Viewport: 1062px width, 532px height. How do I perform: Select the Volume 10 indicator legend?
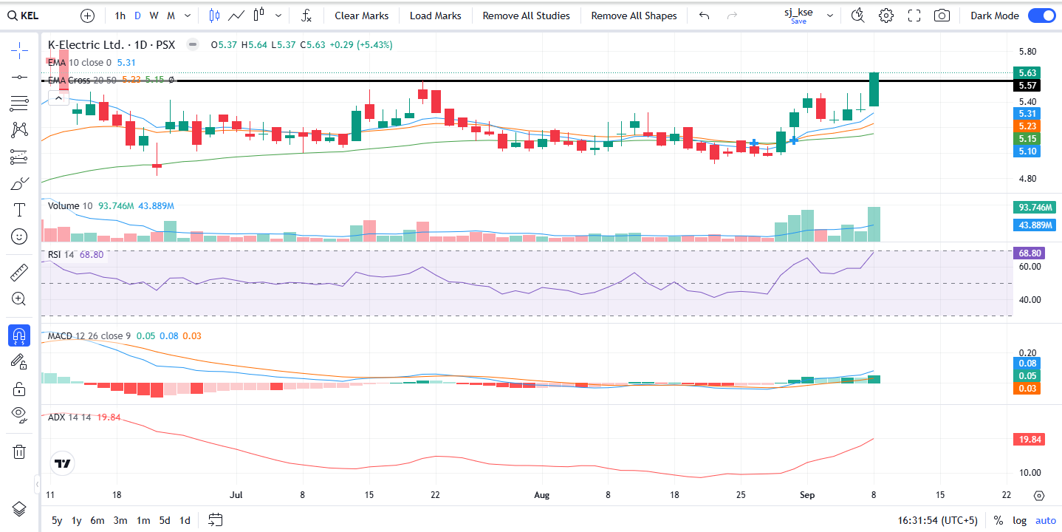(70, 206)
